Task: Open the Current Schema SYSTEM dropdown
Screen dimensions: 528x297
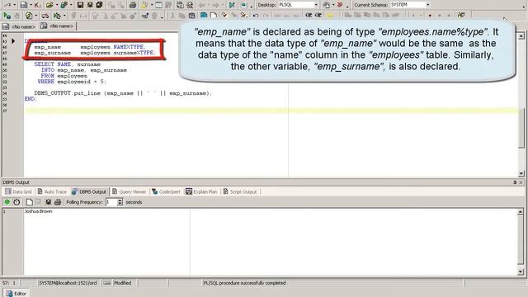Action: pos(427,5)
